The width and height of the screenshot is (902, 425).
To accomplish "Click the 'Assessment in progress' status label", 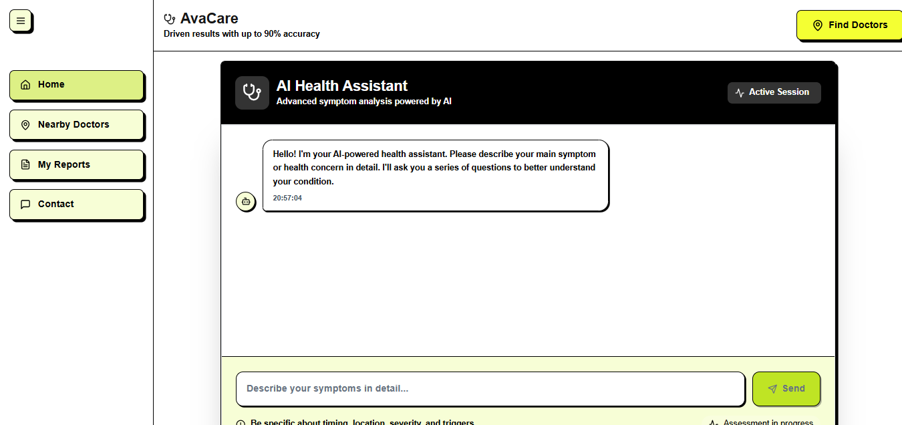I will (x=768, y=423).
